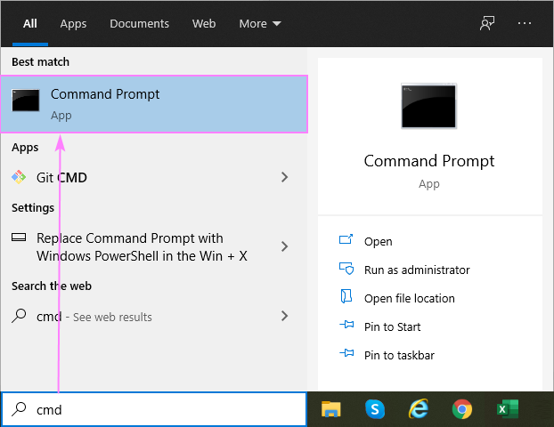Select the Web search tab
Viewport: 554px width, 427px height.
[204, 24]
